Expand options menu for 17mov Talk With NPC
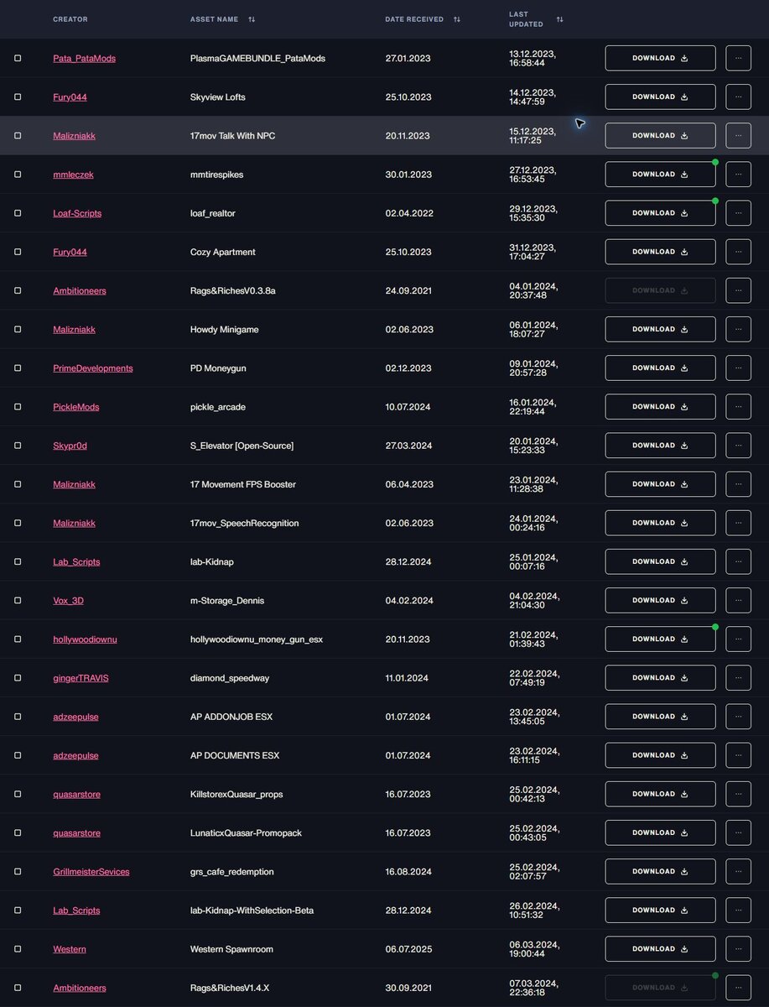The image size is (769, 1007). tap(738, 135)
